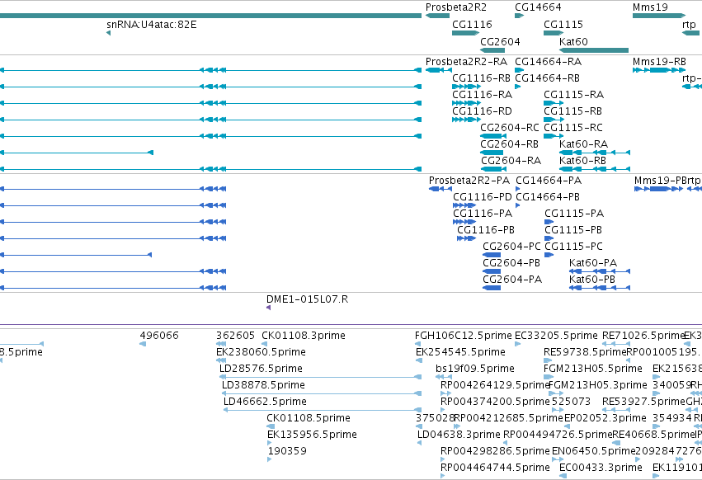The image size is (702, 480).
Task: Open the CG2604-RA transcript label
Action: coord(511,161)
